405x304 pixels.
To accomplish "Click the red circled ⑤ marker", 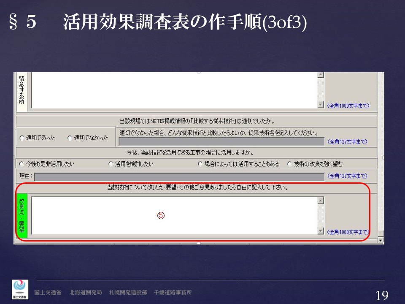I will [x=161, y=215].
